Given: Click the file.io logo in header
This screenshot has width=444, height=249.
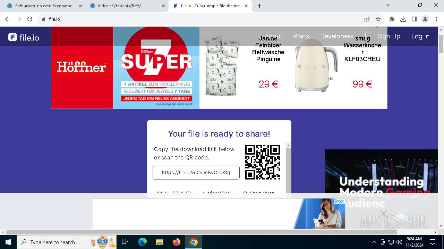Looking at the screenshot, I should coord(24,37).
